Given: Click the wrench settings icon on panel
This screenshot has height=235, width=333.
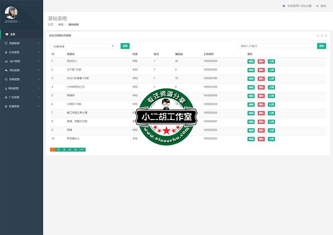Looking at the screenshot, I should [x=322, y=36].
